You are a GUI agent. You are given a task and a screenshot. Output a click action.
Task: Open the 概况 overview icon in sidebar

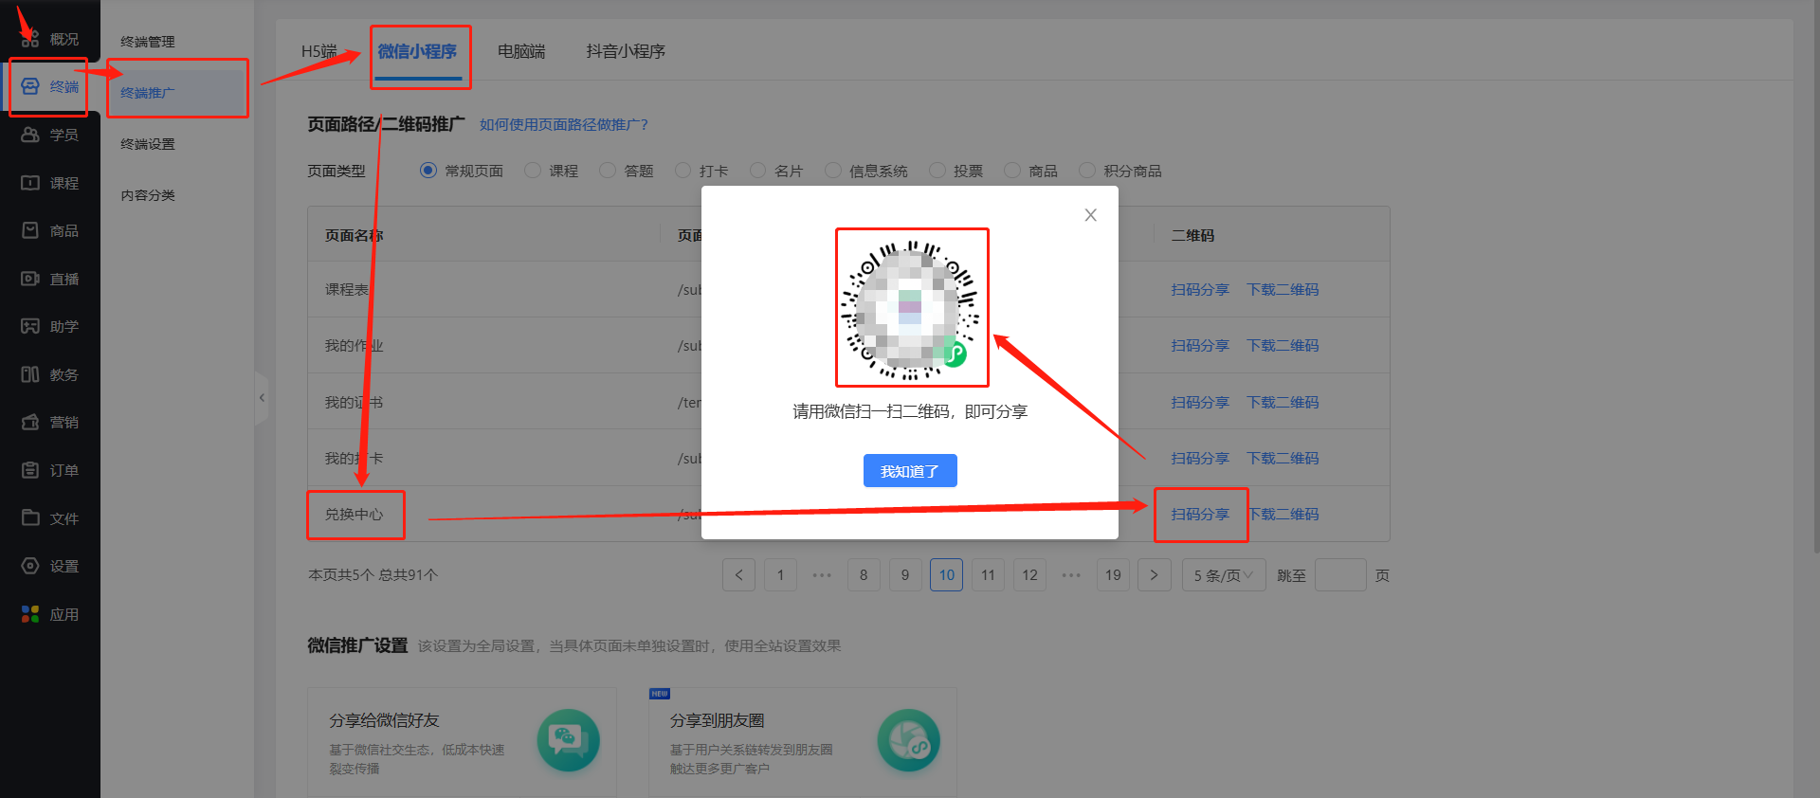click(x=30, y=39)
